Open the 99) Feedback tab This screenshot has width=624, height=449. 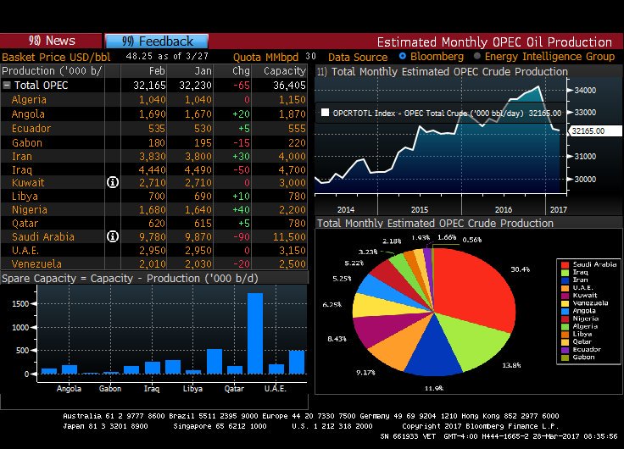[157, 41]
